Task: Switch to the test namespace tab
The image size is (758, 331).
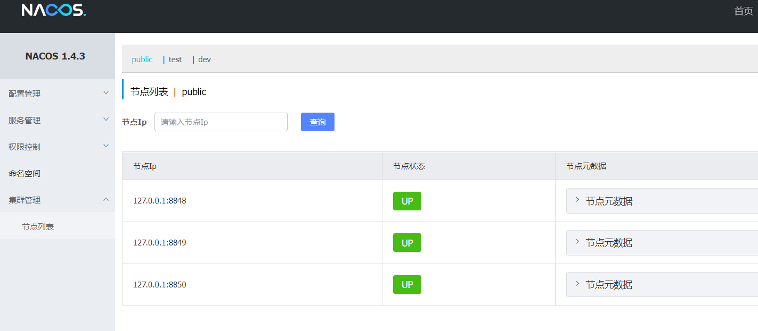Action: pos(175,60)
